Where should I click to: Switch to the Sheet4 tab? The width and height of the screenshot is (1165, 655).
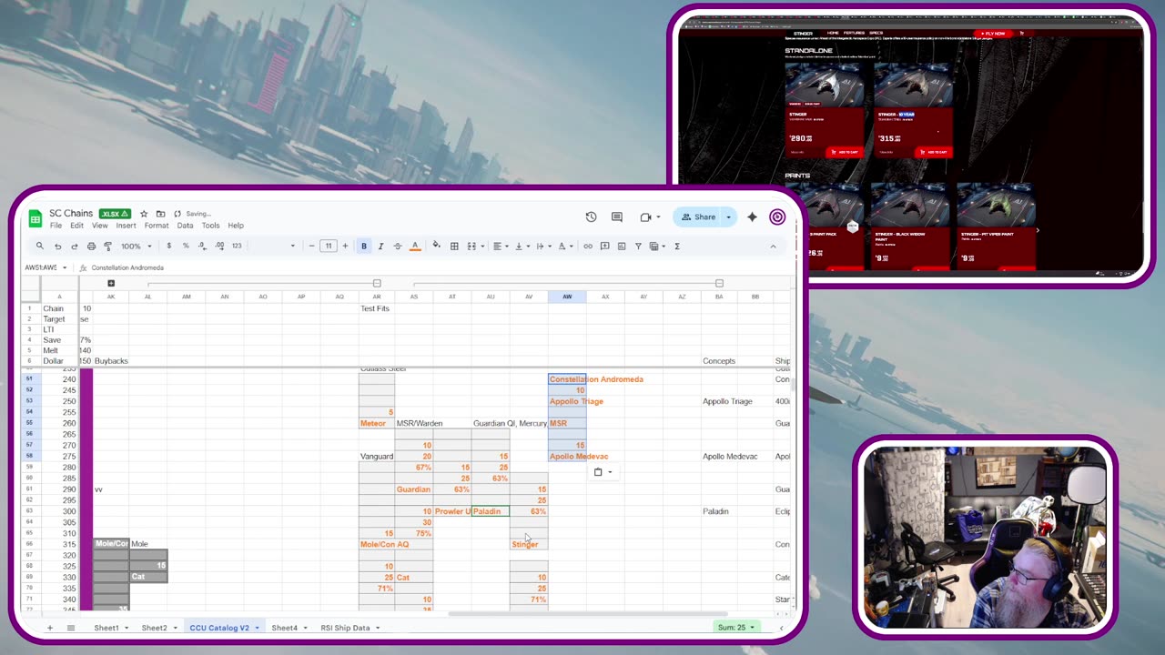pos(284,628)
